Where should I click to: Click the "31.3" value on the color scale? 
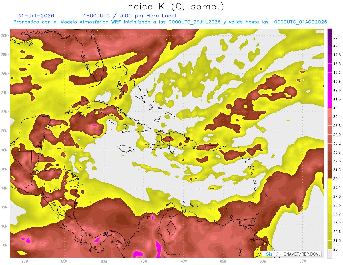(337, 170)
